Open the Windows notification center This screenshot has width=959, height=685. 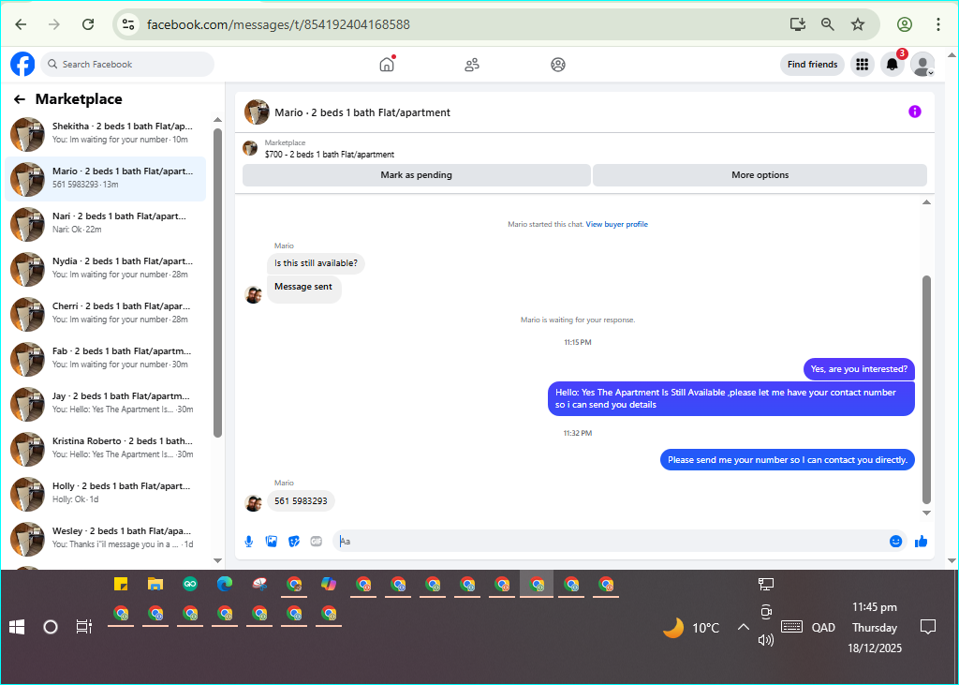[x=928, y=627]
